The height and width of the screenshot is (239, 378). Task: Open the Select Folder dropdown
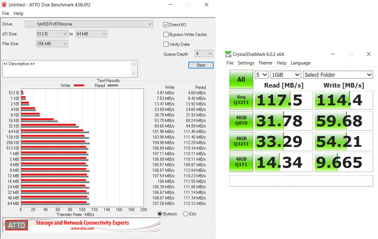(x=338, y=75)
